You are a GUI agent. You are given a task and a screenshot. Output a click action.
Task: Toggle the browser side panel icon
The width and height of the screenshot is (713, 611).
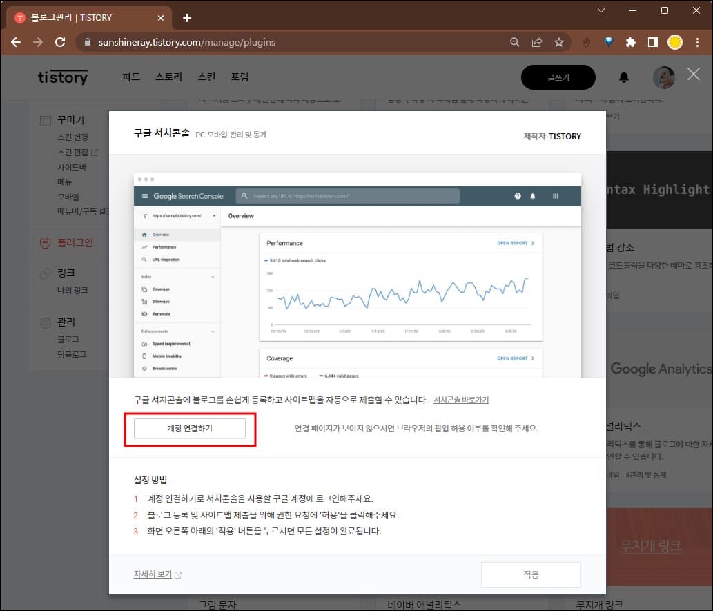653,42
